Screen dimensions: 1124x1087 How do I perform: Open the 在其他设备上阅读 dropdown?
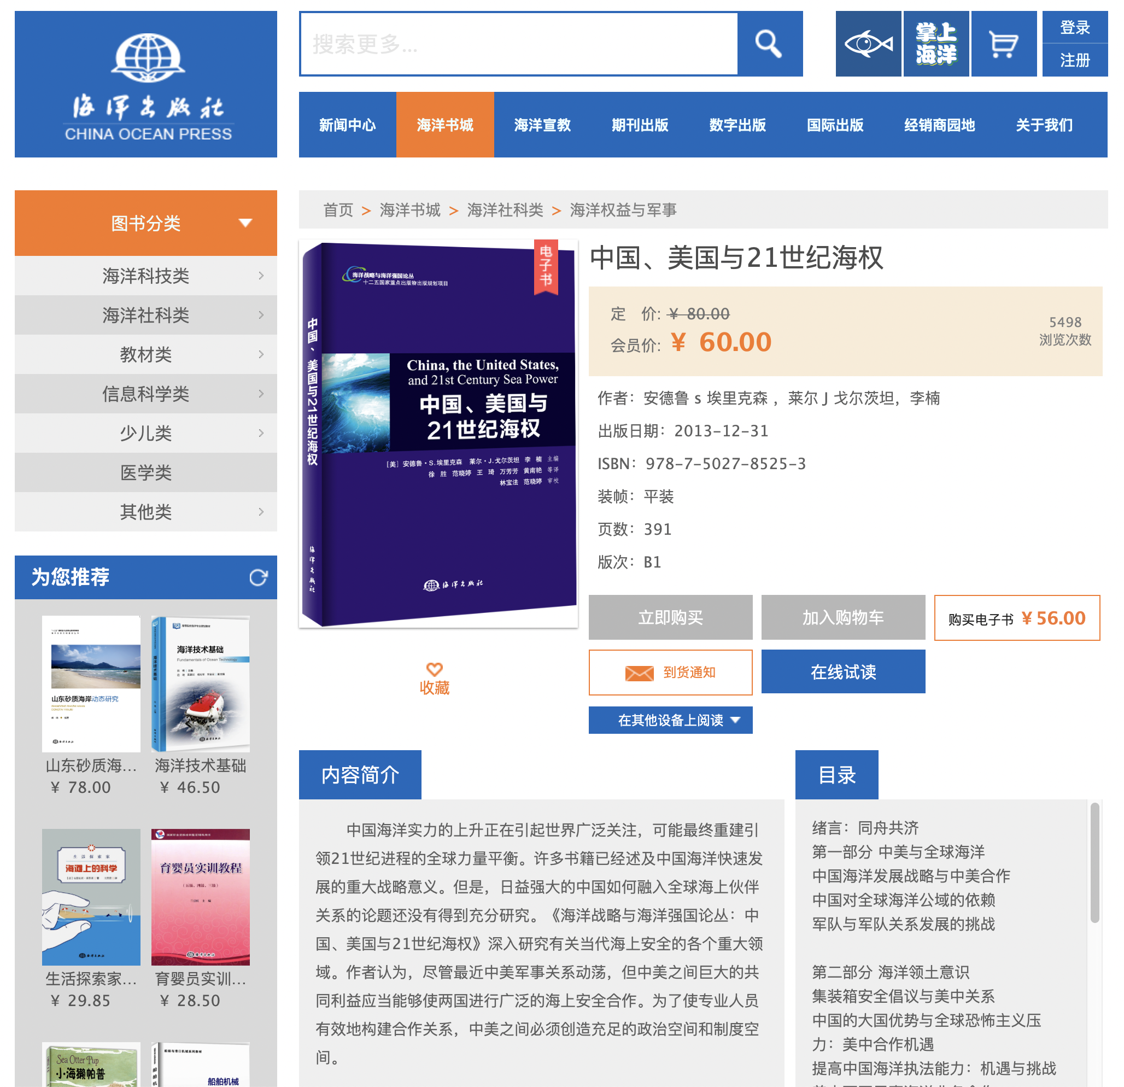(x=670, y=720)
